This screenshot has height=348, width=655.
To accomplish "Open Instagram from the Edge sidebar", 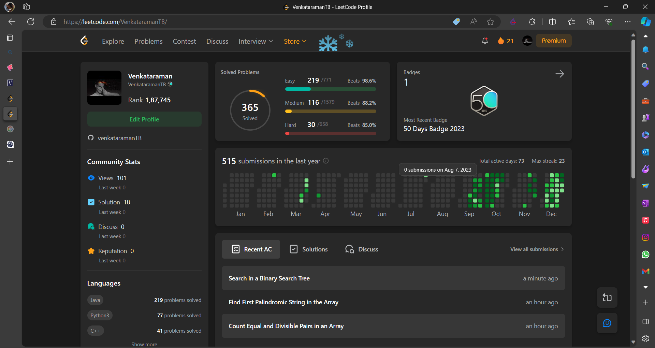I will pyautogui.click(x=645, y=237).
